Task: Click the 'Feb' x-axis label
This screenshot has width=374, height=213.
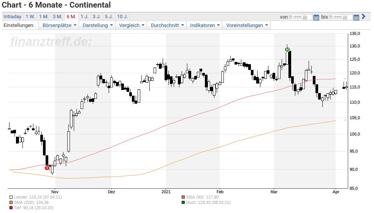Action: (x=220, y=192)
